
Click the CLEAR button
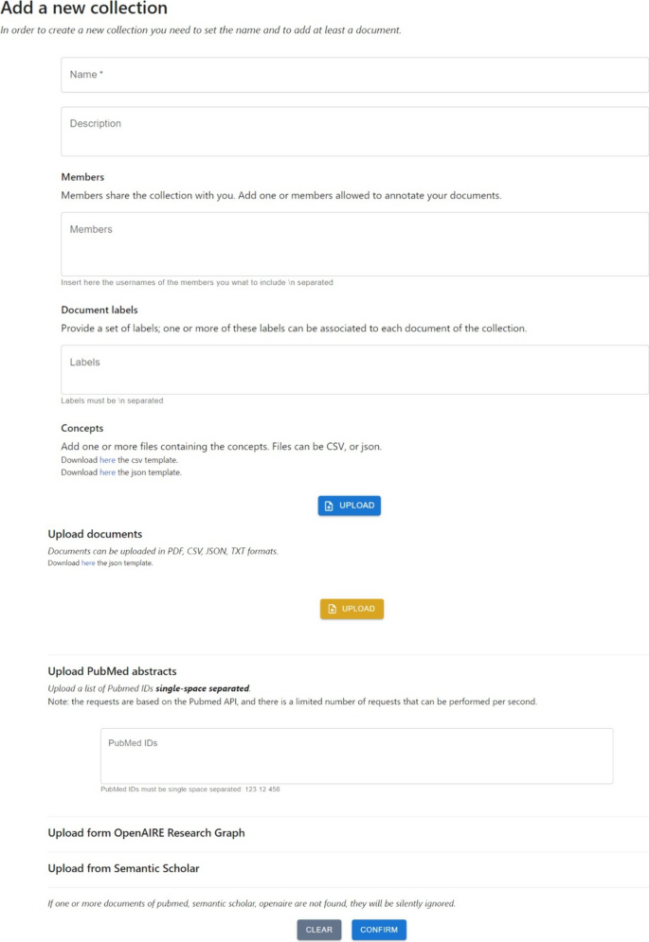pyautogui.click(x=318, y=930)
